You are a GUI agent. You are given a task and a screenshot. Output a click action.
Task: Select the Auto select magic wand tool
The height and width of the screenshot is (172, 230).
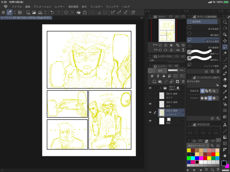(225, 53)
